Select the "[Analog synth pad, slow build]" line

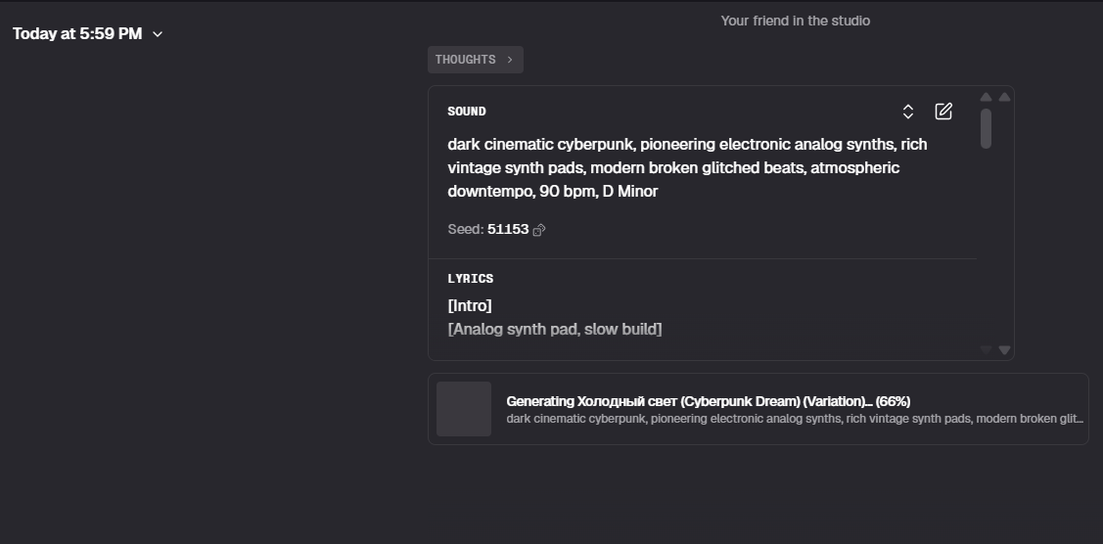click(x=554, y=330)
